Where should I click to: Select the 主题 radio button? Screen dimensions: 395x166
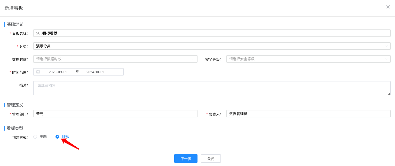(x=35, y=137)
